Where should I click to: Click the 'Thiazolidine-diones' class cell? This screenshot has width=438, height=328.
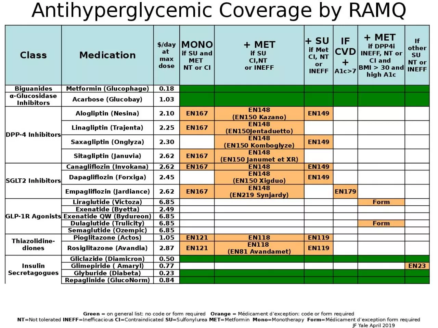pyautogui.click(x=33, y=245)
